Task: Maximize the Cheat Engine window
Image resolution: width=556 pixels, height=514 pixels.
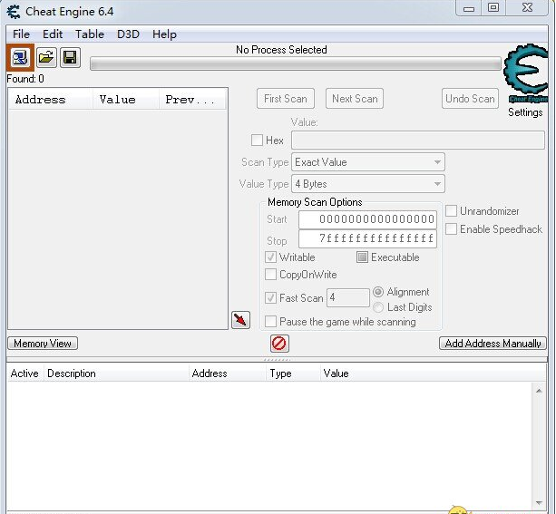Action: 493,8
